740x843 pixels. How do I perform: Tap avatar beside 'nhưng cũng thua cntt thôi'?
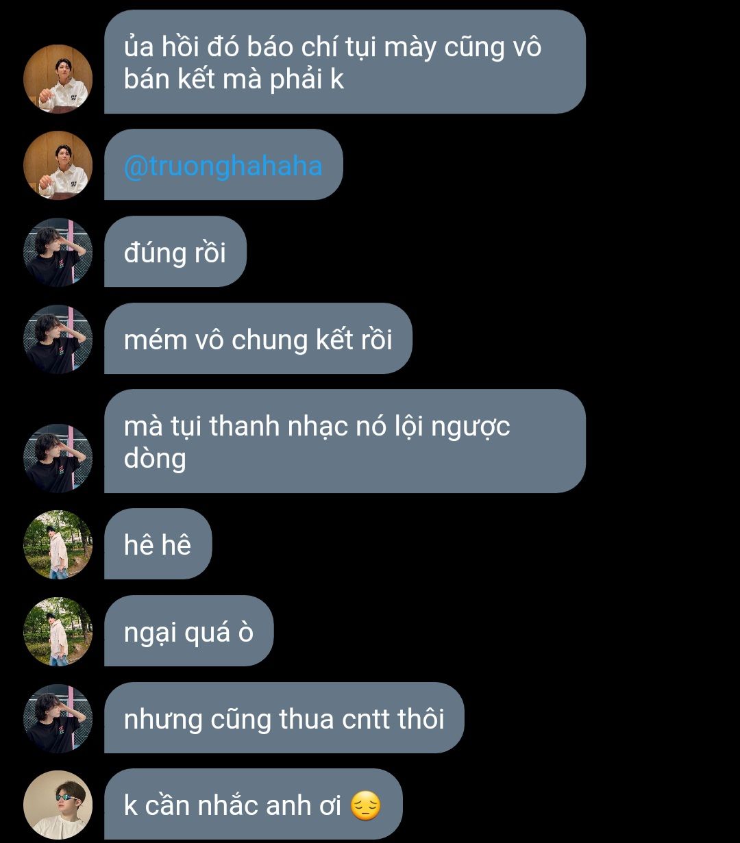(58, 718)
